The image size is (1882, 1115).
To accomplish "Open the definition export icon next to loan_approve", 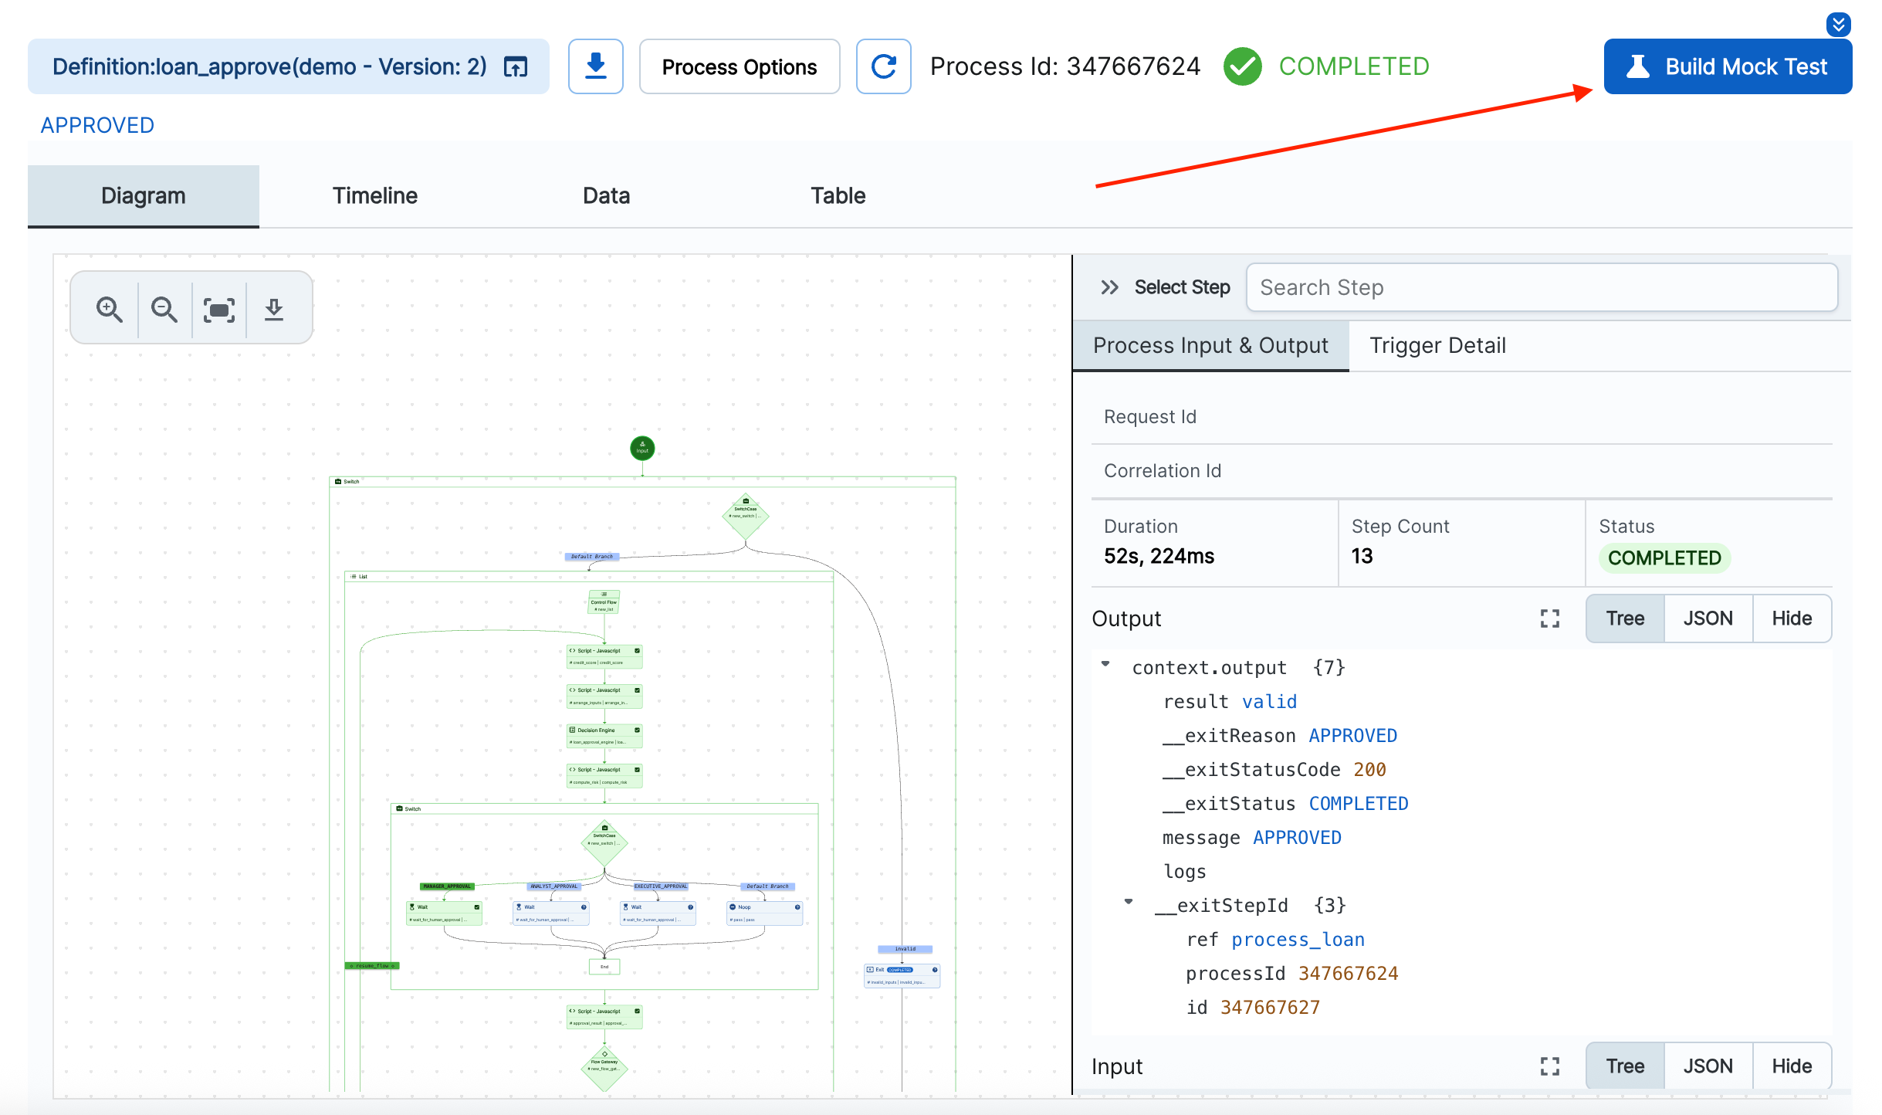I will click(515, 66).
